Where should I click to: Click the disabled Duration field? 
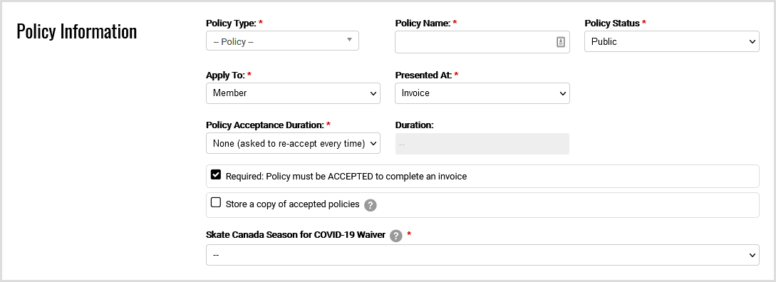(482, 144)
